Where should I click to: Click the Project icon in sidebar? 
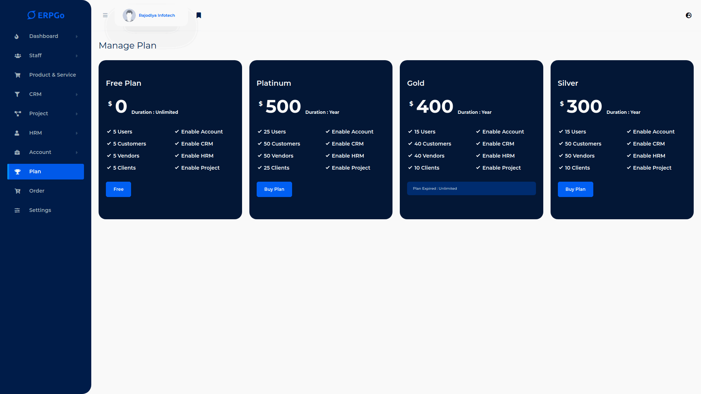(x=17, y=113)
